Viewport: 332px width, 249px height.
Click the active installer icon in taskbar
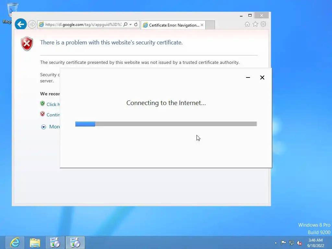tap(75, 243)
